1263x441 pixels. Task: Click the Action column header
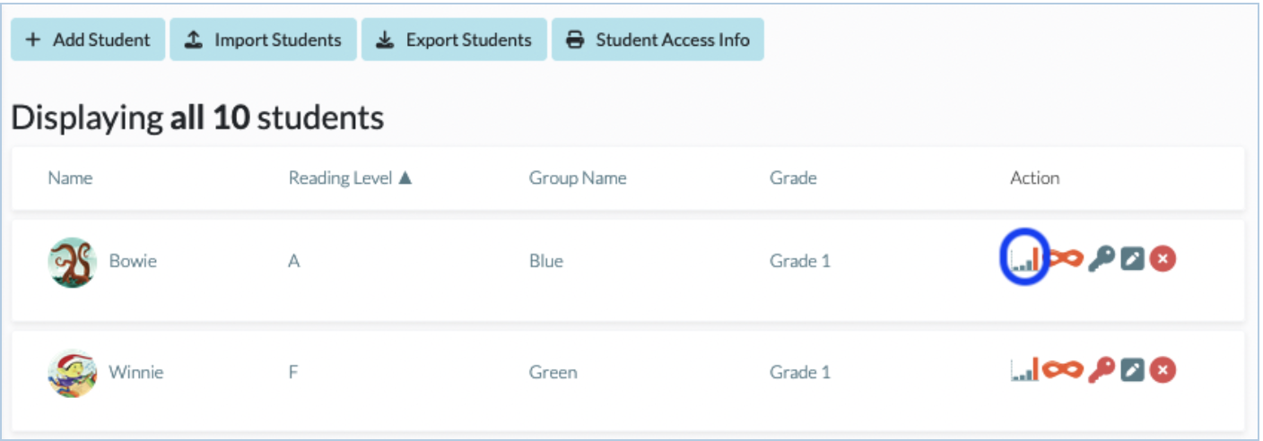[x=1034, y=177]
